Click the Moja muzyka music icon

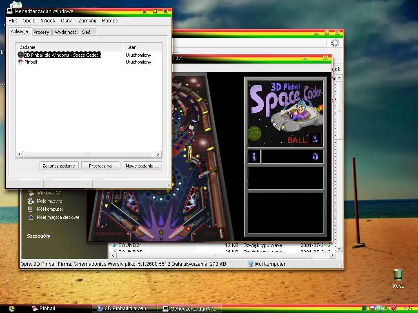click(31, 201)
